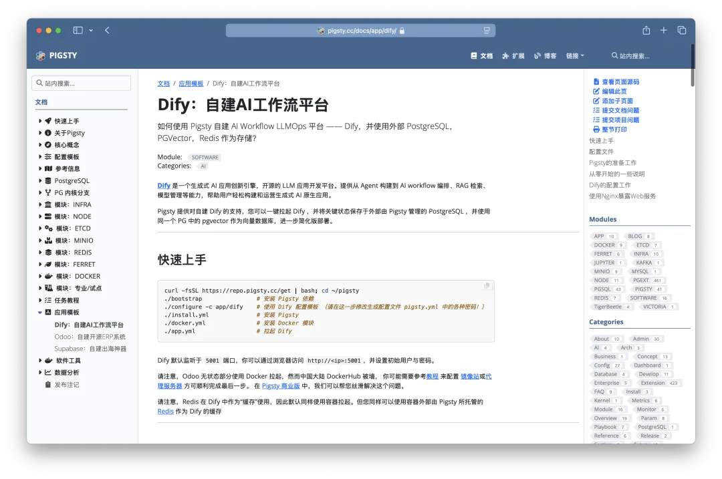This screenshot has width=722, height=479.
Task: Click the chart icon beside 数据分析
Action: pyautogui.click(x=48, y=373)
